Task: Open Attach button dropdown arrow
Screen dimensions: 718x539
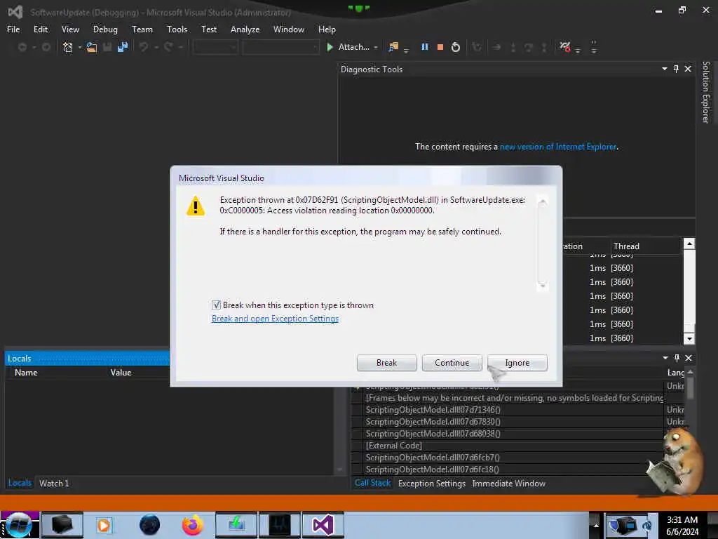Action: pos(376,47)
